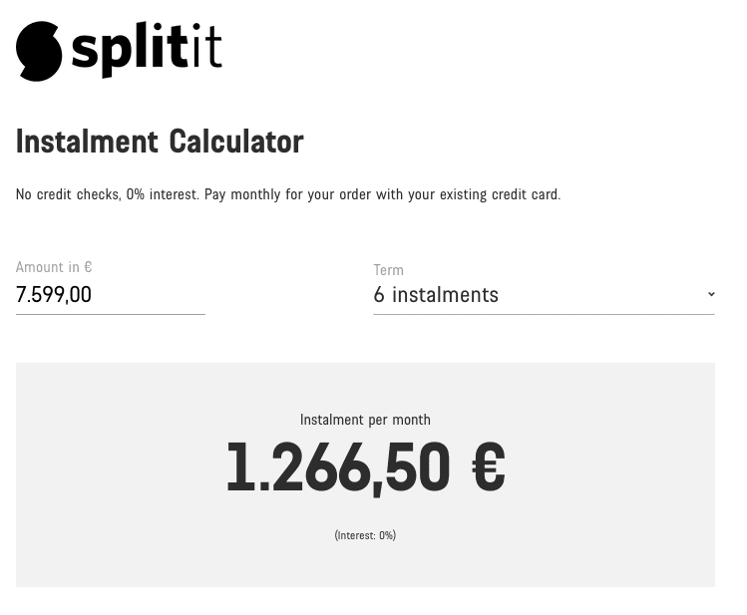Click the chevron arrow of Term selector

pos(711,294)
